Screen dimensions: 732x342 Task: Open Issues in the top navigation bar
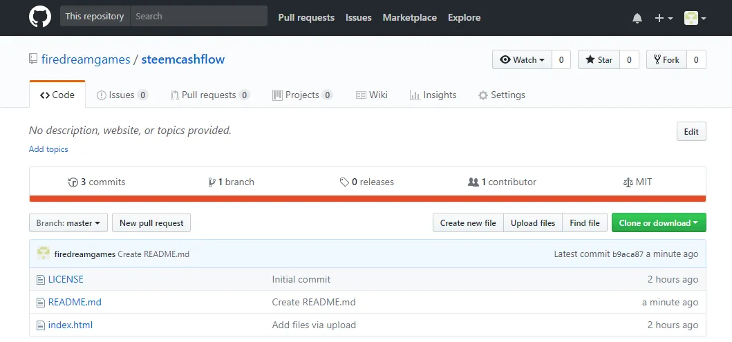point(359,18)
